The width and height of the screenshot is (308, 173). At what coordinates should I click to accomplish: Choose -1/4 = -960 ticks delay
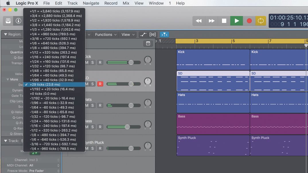(54, 149)
